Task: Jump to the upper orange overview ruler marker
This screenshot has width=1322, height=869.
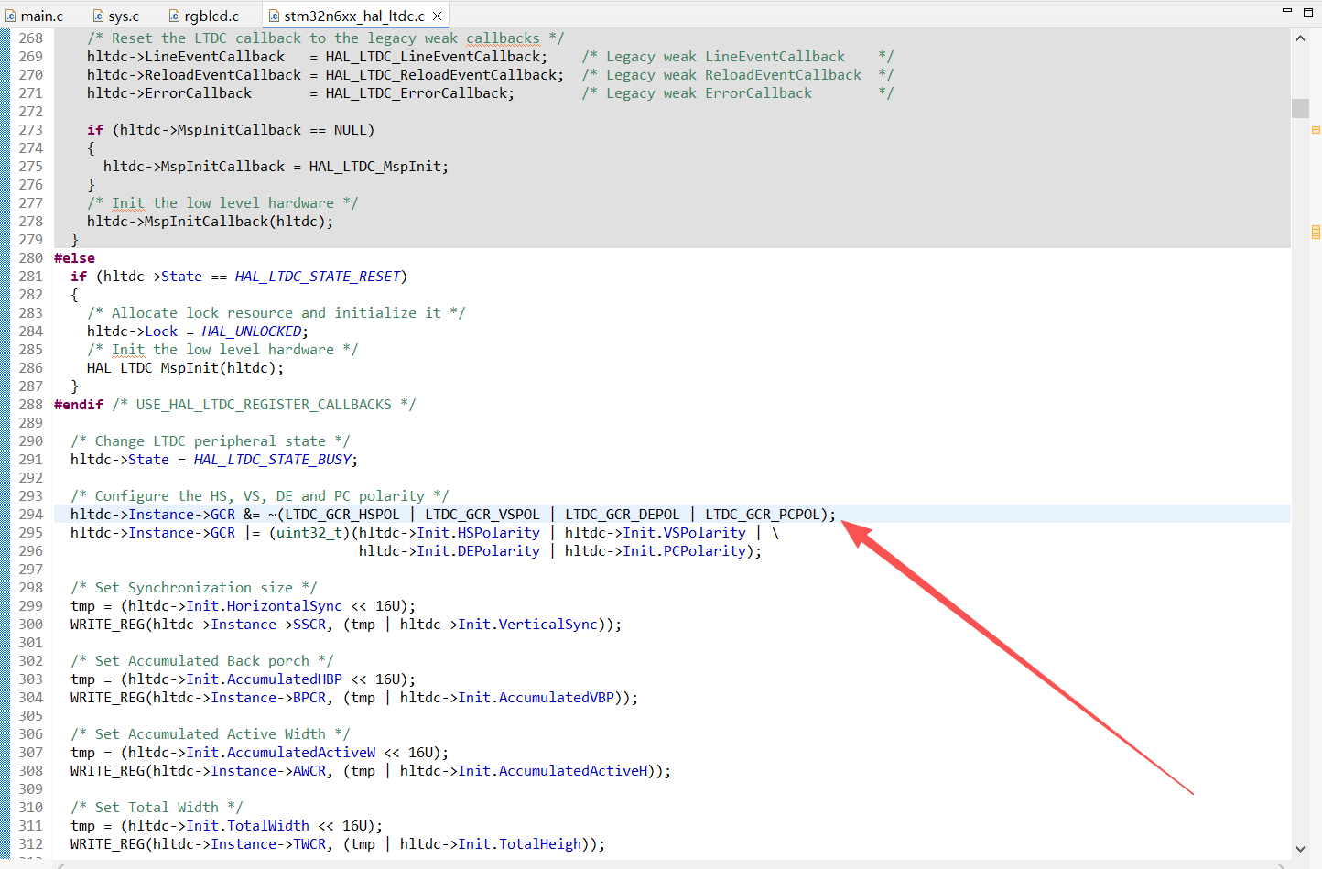Action: pyautogui.click(x=1316, y=130)
